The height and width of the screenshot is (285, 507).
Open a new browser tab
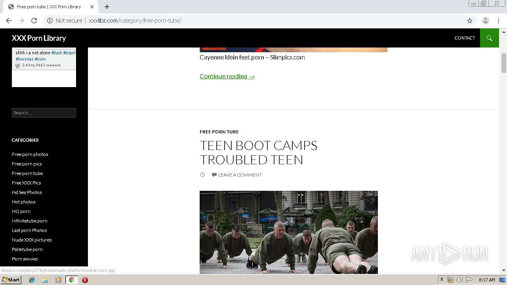(107, 7)
